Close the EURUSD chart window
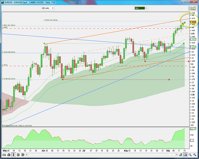Image resolution: width=199 pixels, height=159 pixels. point(194,2)
